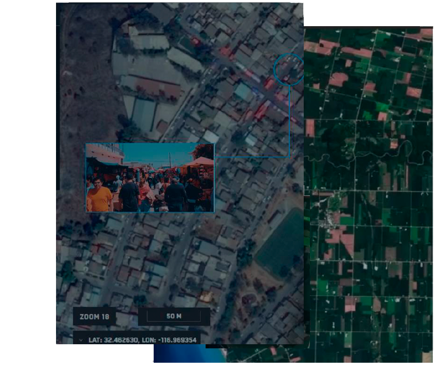
Task: Select the LAT/LON coordinates text
Action: [142, 340]
